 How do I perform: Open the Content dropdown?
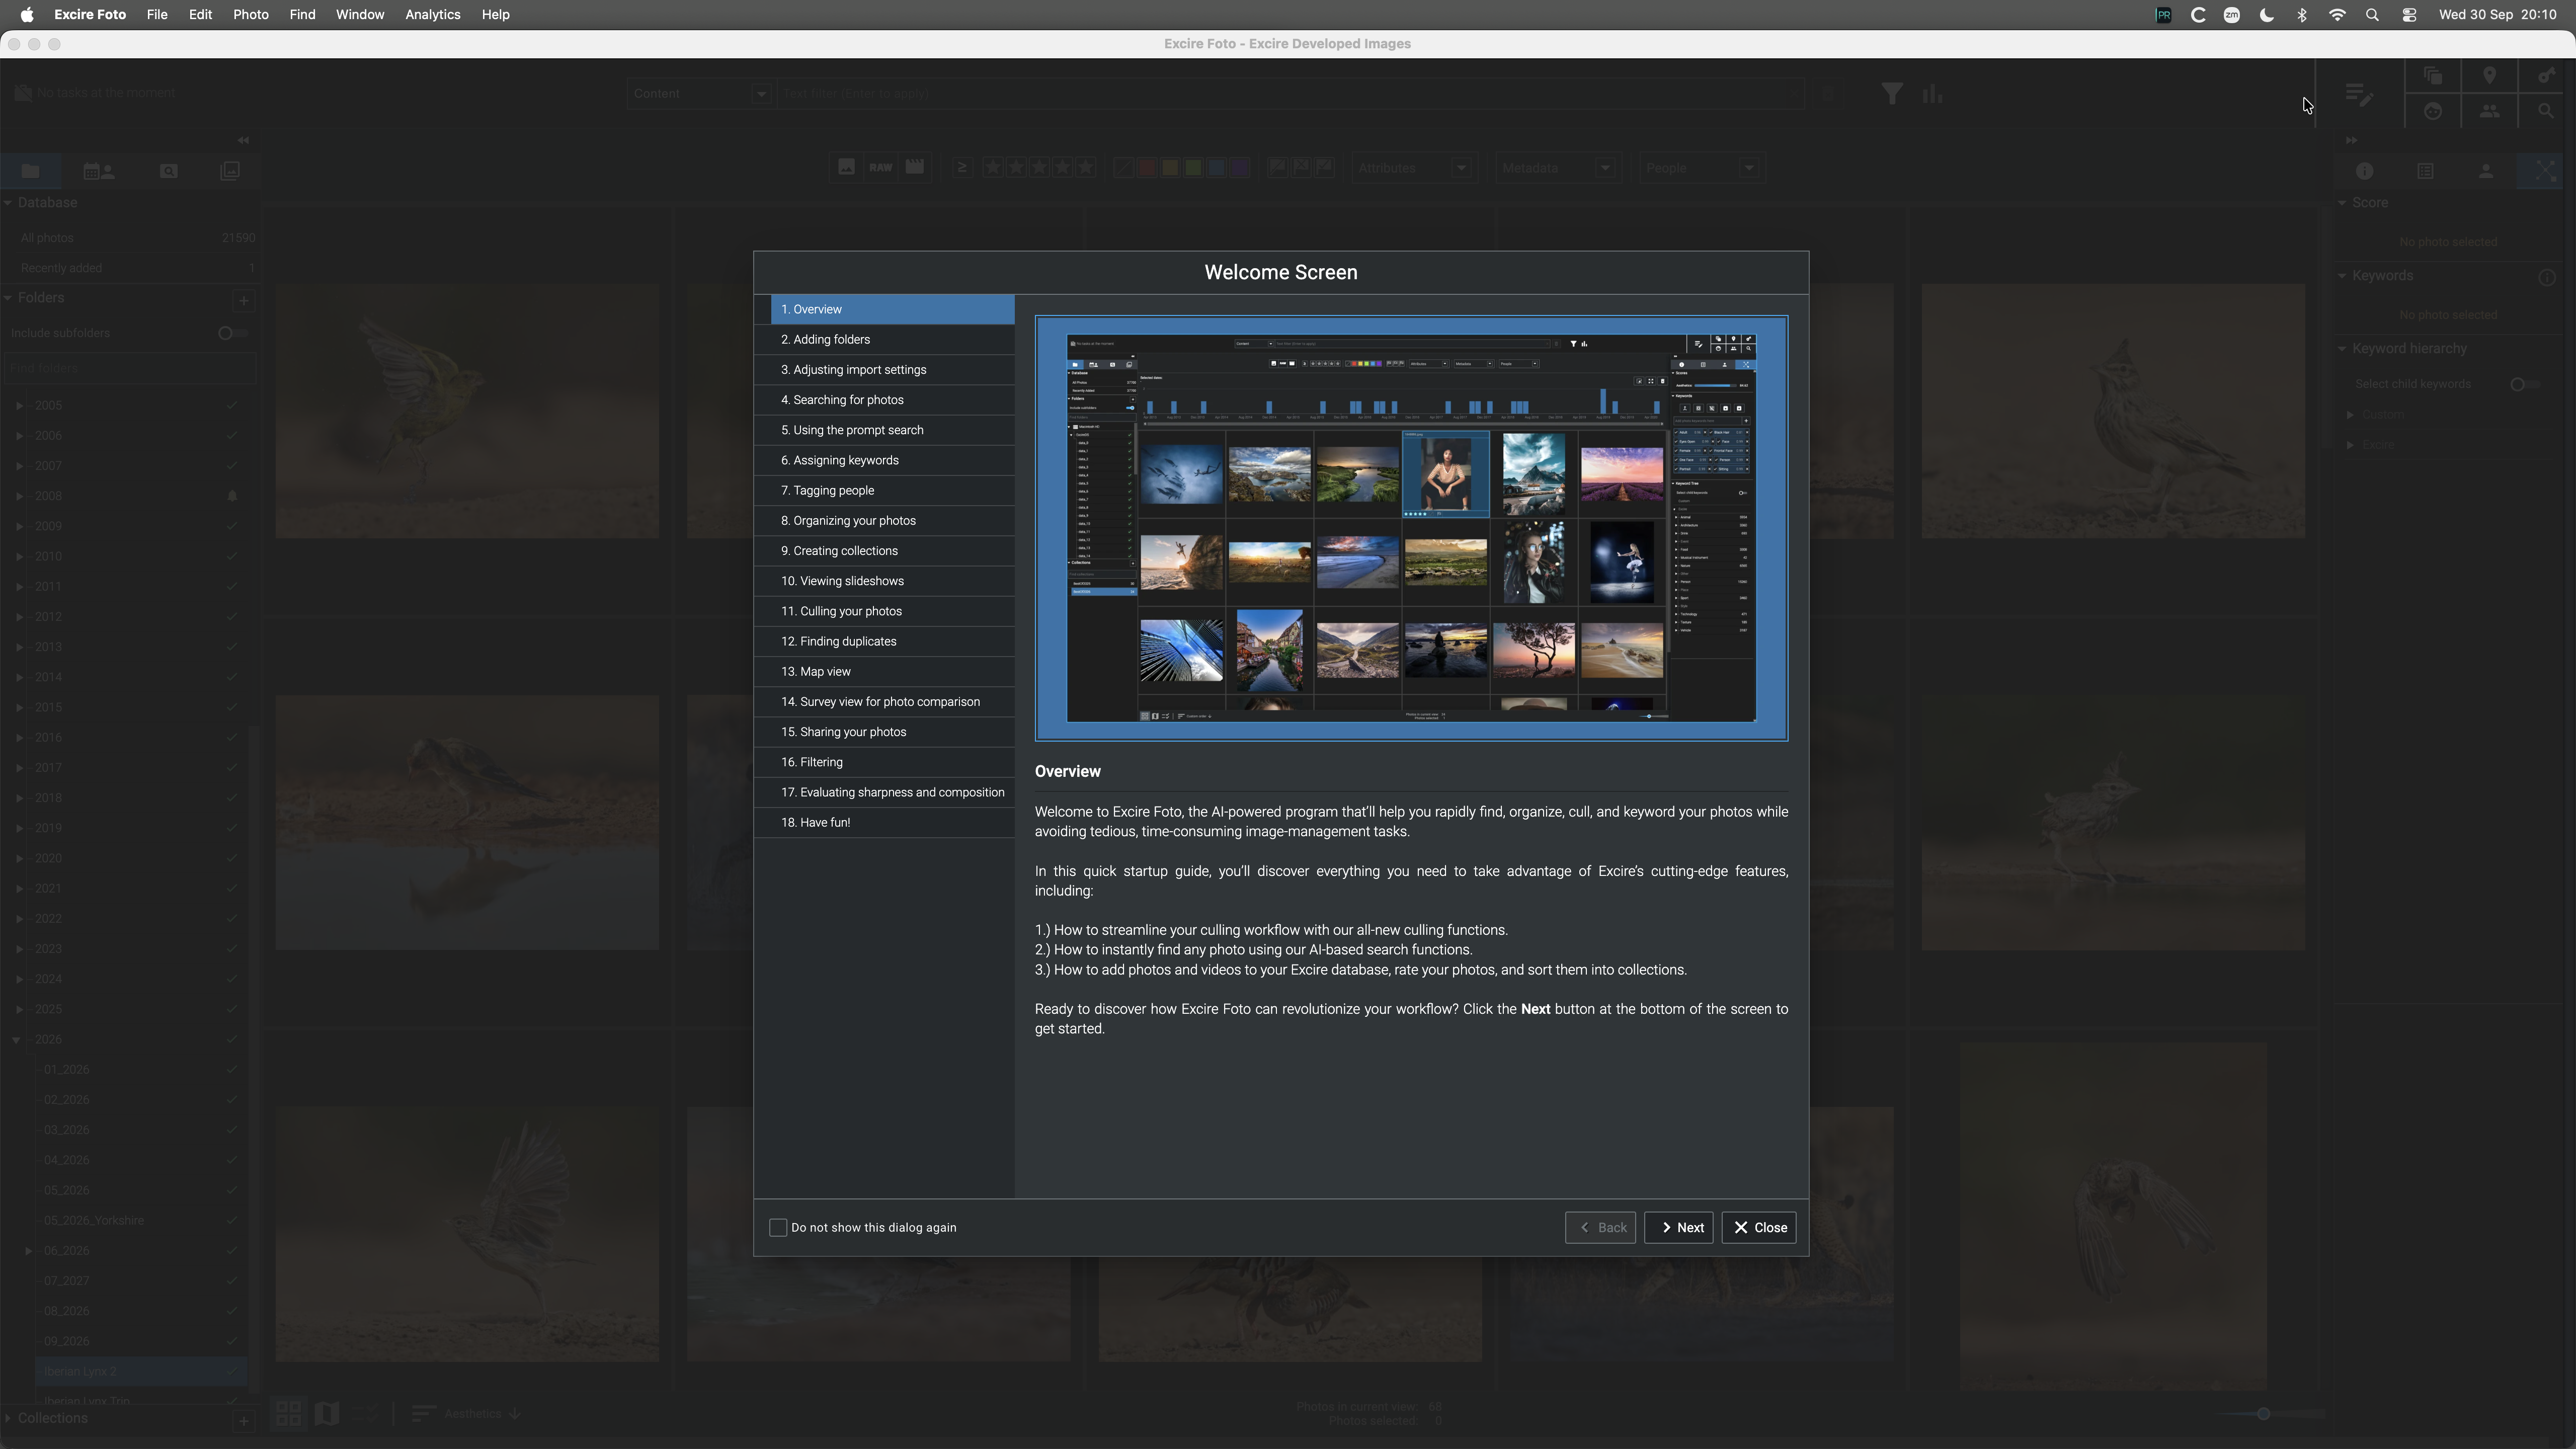[699, 94]
